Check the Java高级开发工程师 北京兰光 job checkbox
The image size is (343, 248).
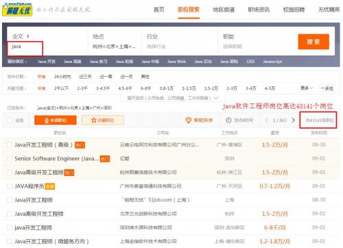coord(10,214)
